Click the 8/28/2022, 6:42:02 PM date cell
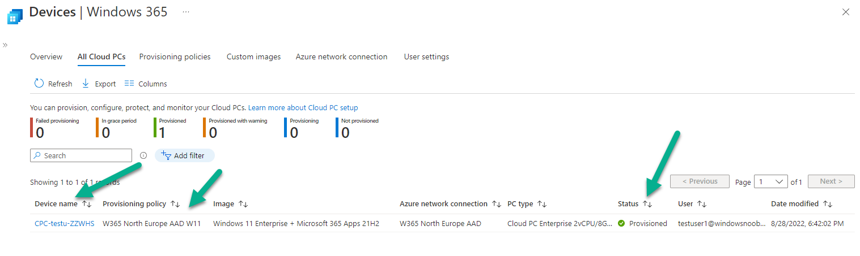This screenshot has width=860, height=256. pos(807,223)
